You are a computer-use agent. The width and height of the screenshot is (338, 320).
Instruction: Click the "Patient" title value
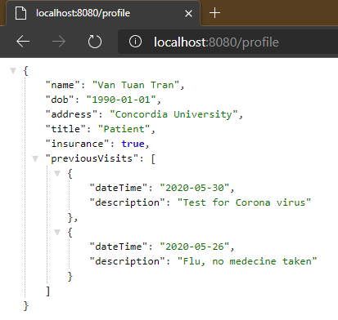124,129
